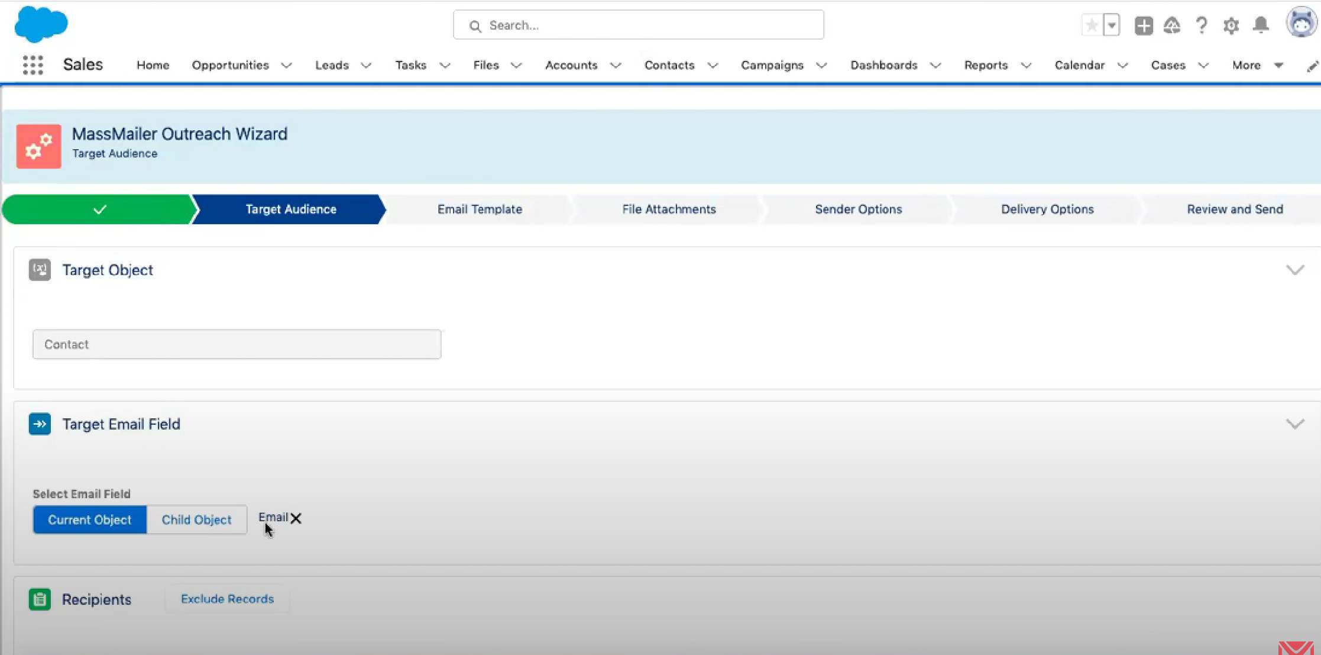Screen dimensions: 1321x655
Task: Open the Setup gear icon
Action: (x=1231, y=25)
